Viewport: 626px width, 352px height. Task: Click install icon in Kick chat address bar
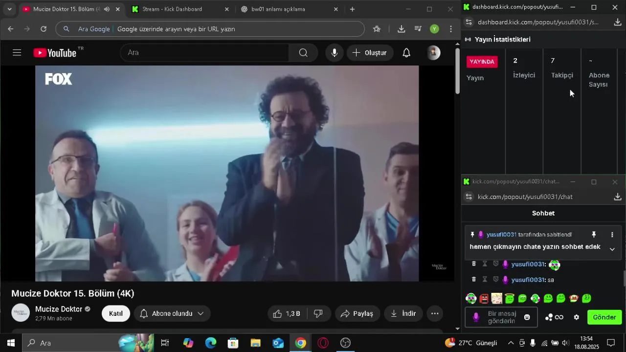pyautogui.click(x=618, y=197)
